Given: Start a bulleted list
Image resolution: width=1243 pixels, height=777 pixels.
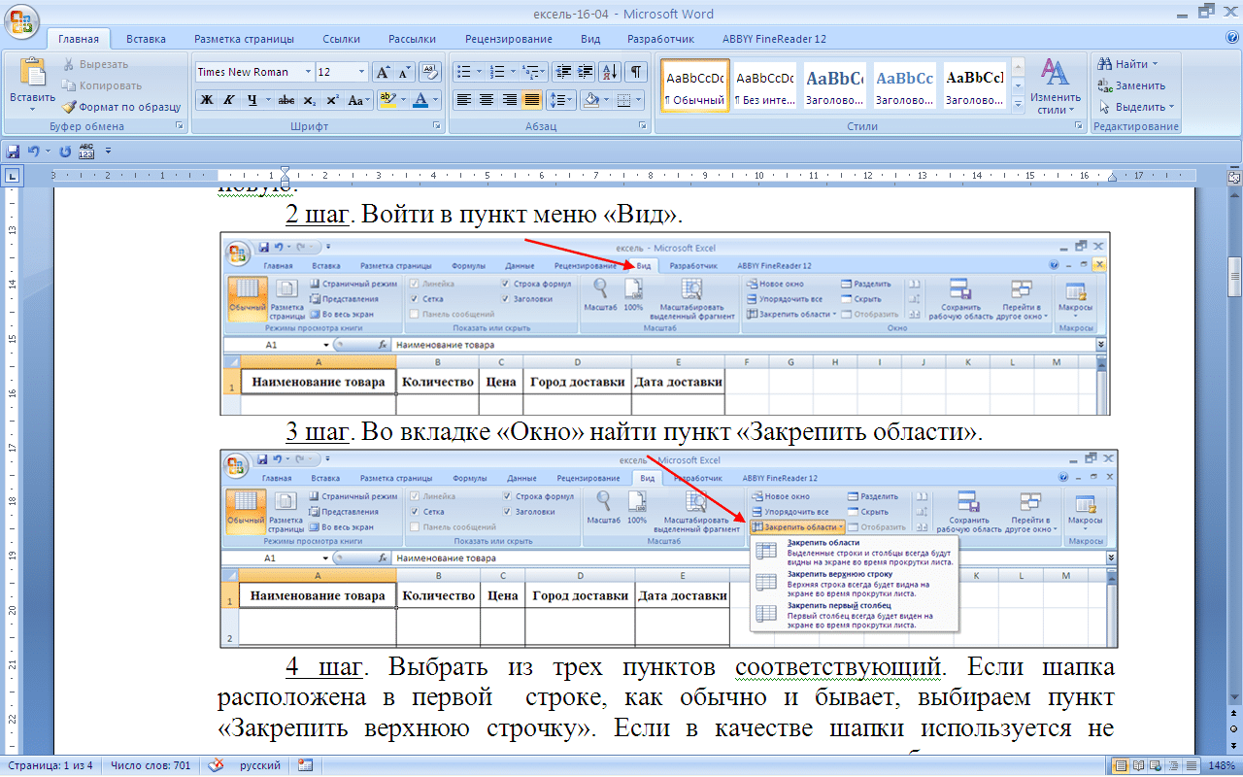Looking at the screenshot, I should click(x=468, y=72).
